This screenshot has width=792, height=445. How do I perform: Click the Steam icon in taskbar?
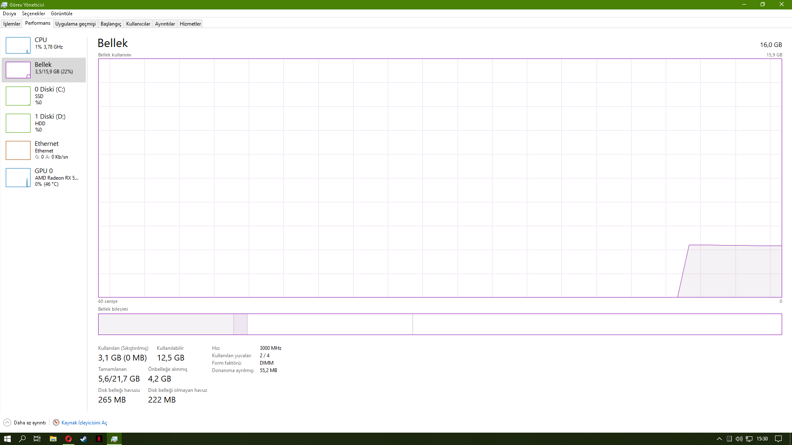pyautogui.click(x=84, y=439)
